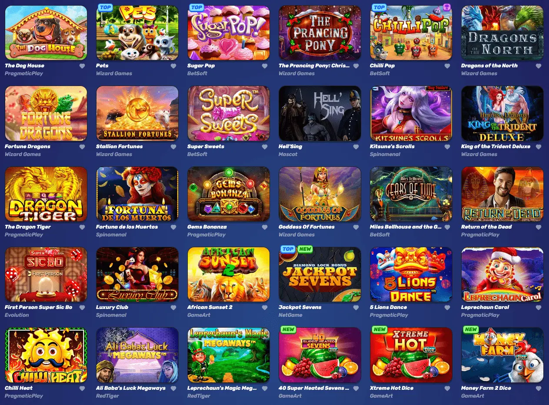The image size is (549, 405).
Task: Select The Dragon Tiger game image
Action: [46, 194]
